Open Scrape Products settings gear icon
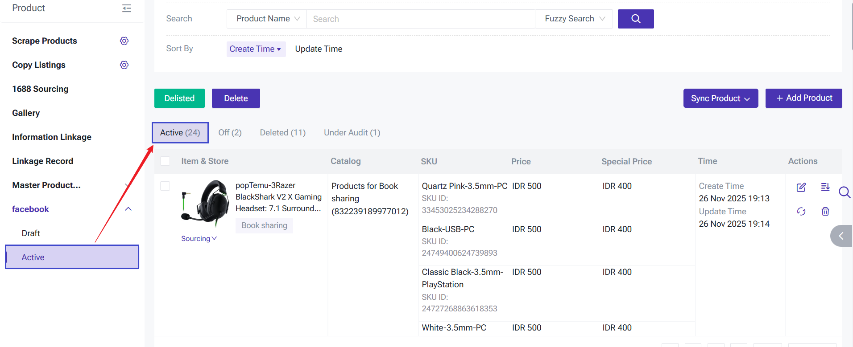 (124, 41)
